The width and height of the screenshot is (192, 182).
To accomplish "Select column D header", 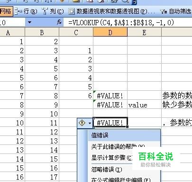I will tap(110, 32).
